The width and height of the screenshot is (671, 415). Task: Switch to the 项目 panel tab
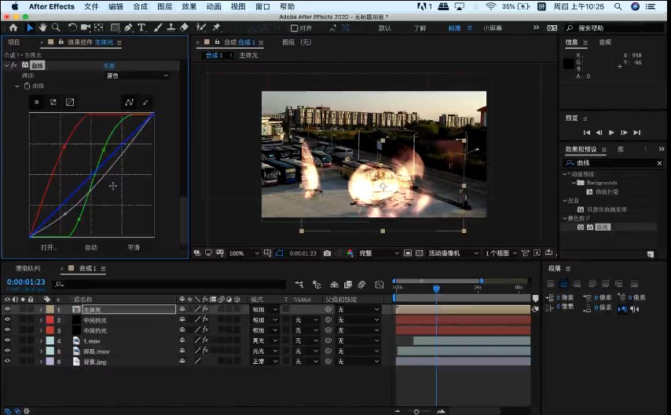tap(13, 42)
